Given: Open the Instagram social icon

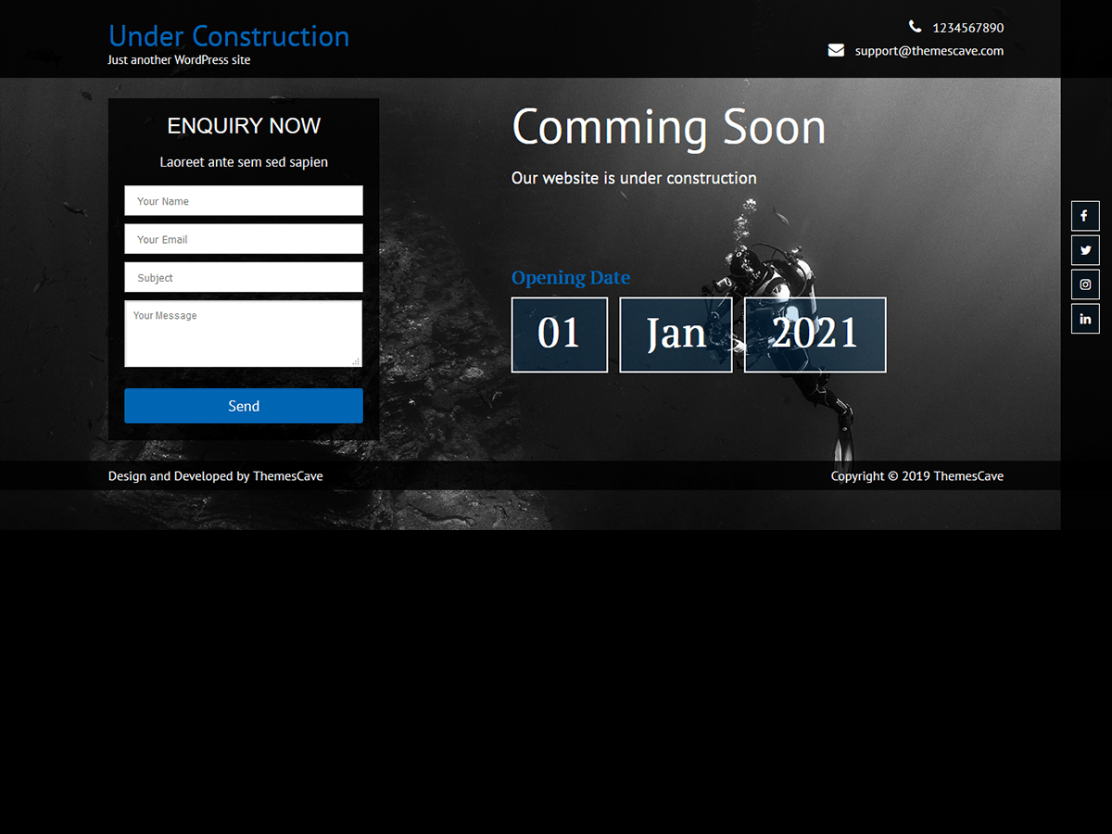Looking at the screenshot, I should 1084,284.
